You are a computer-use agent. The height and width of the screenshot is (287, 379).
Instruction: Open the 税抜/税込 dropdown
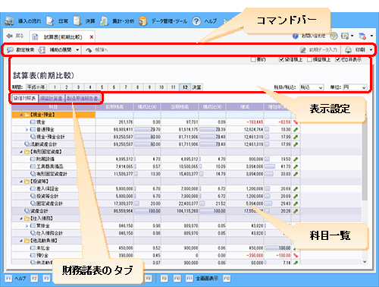[x=312, y=87]
